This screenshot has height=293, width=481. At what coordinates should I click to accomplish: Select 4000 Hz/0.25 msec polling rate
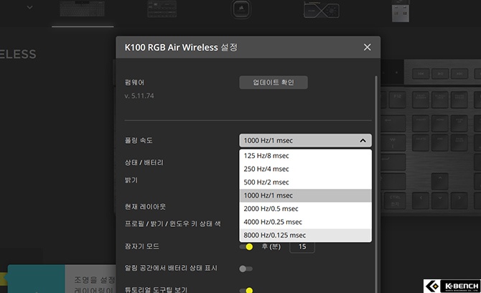(x=305, y=222)
